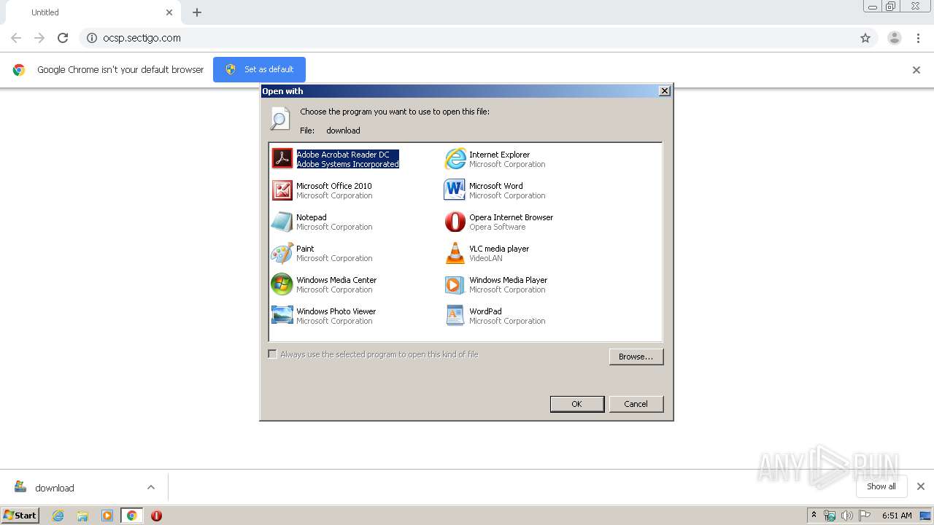934x525 pixels.
Task: Open Windows Explorer folder in taskbar
Action: (82, 516)
